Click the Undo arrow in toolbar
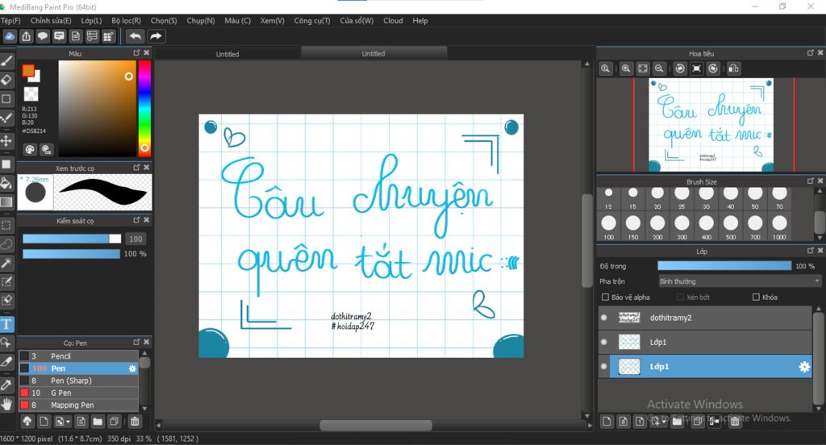Viewport: 826px width, 445px height. click(136, 36)
